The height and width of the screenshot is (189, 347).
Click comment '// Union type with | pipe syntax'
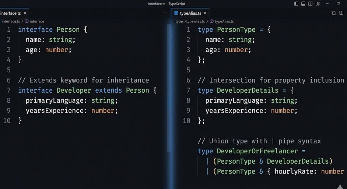click(x=259, y=141)
